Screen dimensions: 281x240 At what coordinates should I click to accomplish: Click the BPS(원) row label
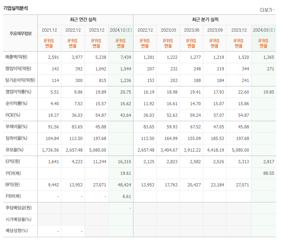click(x=12, y=184)
